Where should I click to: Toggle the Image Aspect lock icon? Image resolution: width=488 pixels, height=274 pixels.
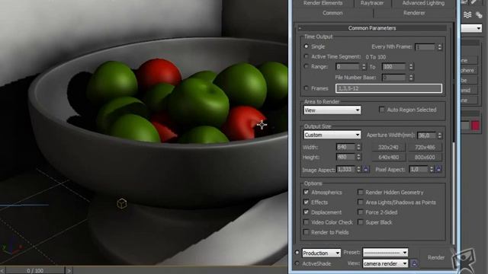tap(366, 169)
